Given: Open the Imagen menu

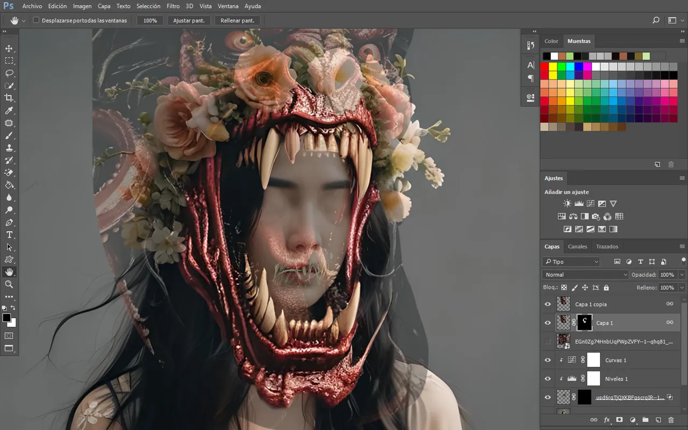Looking at the screenshot, I should coord(82,6).
